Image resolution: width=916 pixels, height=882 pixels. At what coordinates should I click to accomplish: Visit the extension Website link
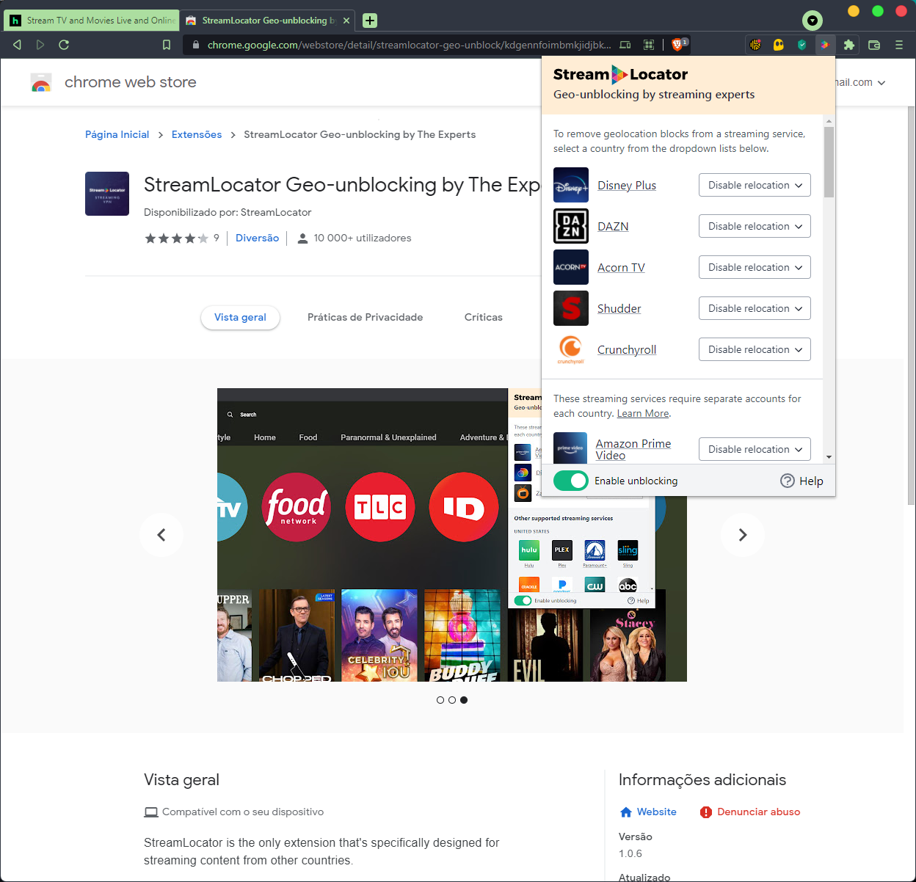pyautogui.click(x=648, y=812)
